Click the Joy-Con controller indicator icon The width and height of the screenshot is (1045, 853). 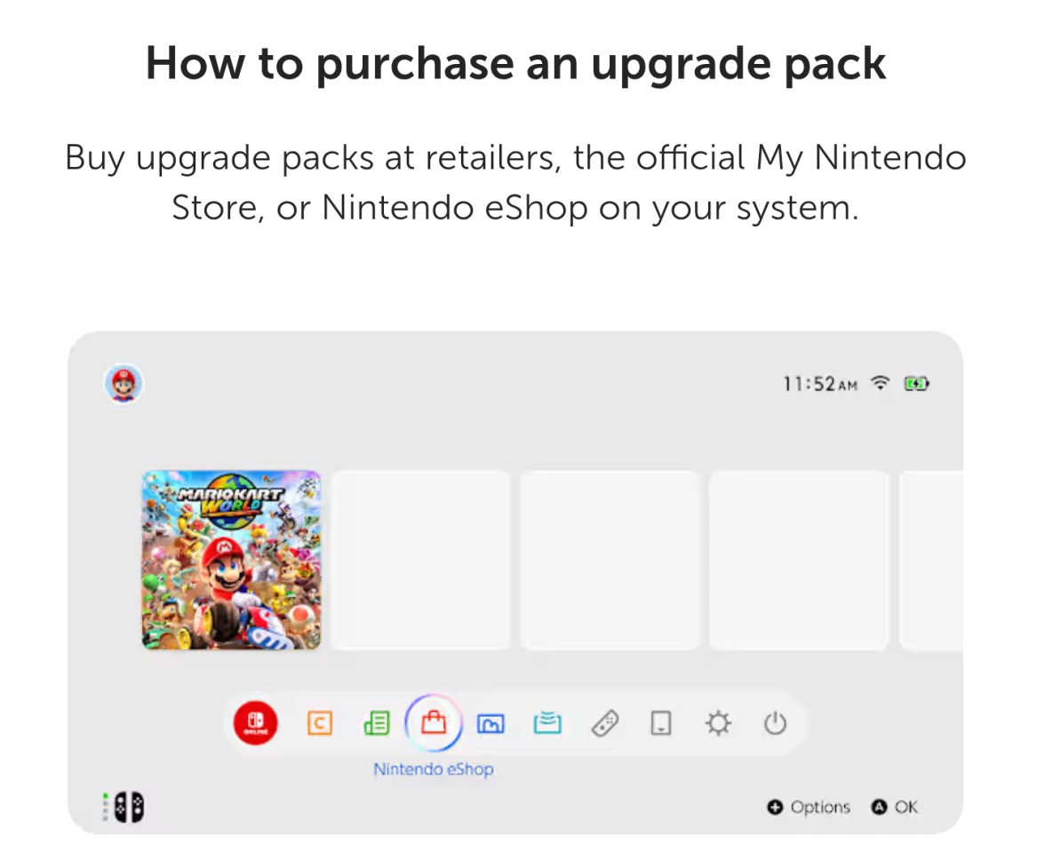click(124, 807)
